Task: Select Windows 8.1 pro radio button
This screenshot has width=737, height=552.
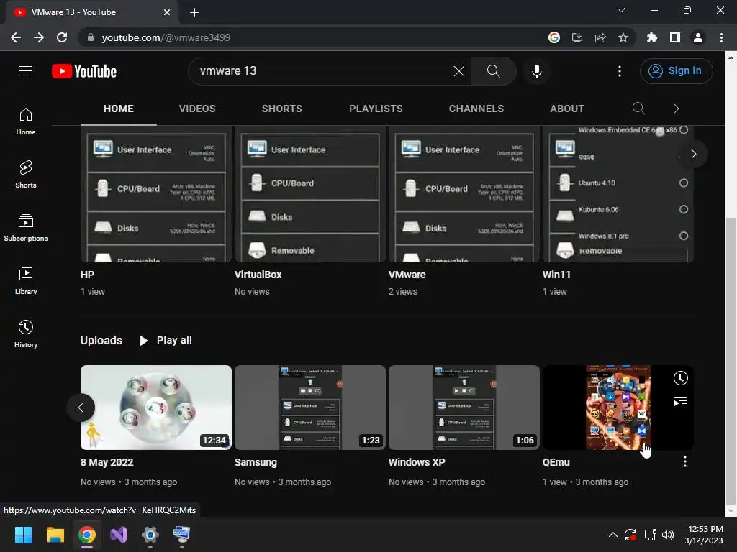Action: (684, 236)
